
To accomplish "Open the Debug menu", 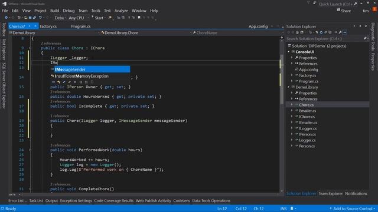I will pyautogui.click(x=69, y=11).
